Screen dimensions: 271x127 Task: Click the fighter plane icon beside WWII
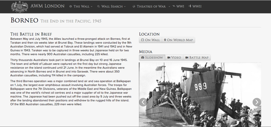[x=190, y=6]
